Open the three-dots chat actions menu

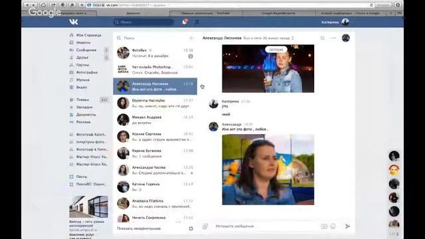pos(333,39)
